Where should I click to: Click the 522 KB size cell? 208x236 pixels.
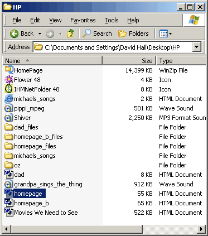143,213
